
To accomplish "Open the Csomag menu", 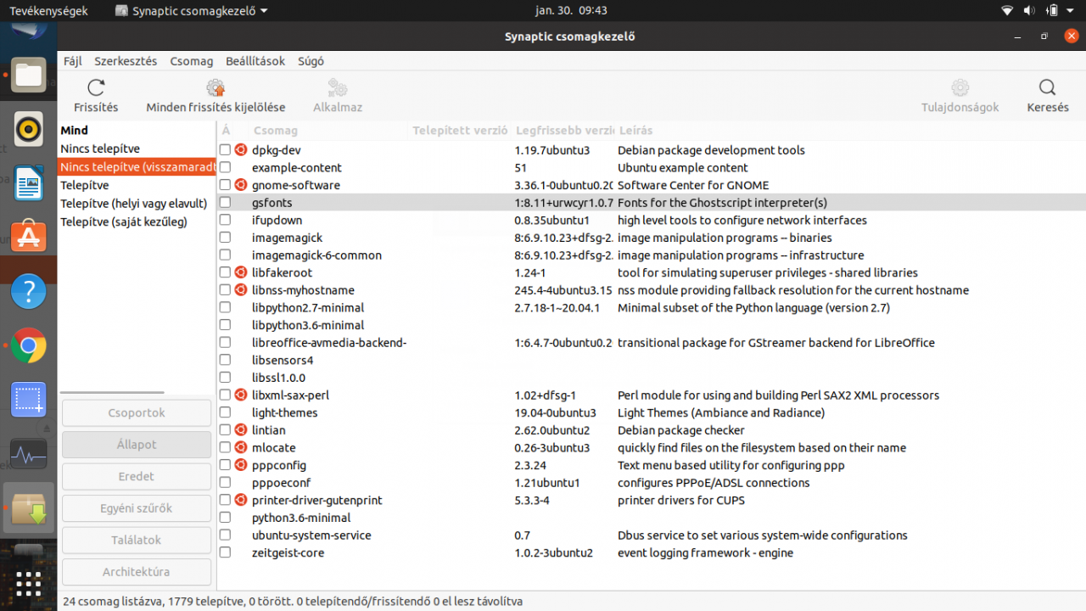I will (x=192, y=61).
